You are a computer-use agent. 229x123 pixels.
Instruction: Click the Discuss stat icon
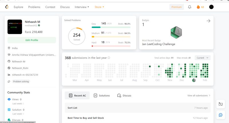coord(9,120)
